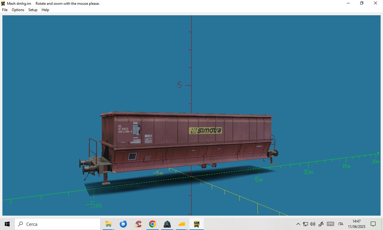Open the File menu
Viewport: 383px width, 230px height.
pos(5,10)
